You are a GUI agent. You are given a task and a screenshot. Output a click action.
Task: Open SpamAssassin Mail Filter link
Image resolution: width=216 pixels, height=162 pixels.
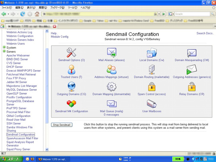[x=22, y=138]
